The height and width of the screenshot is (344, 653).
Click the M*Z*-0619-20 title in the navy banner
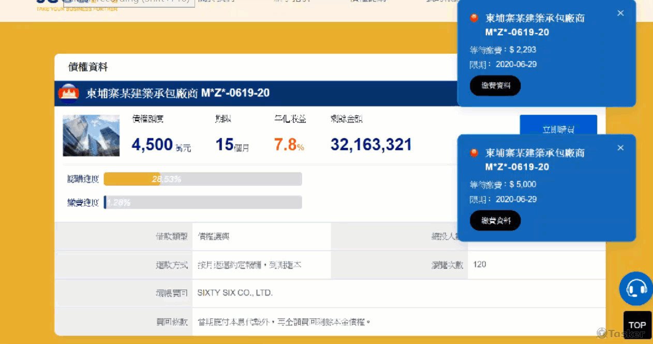click(x=235, y=93)
